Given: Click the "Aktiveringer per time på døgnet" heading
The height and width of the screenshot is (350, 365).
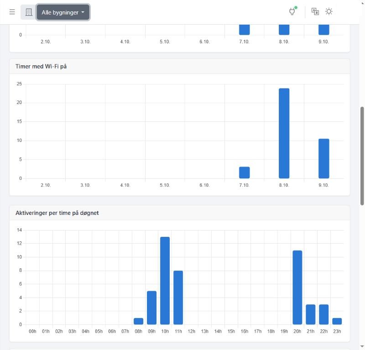Looking at the screenshot, I should [x=57, y=213].
